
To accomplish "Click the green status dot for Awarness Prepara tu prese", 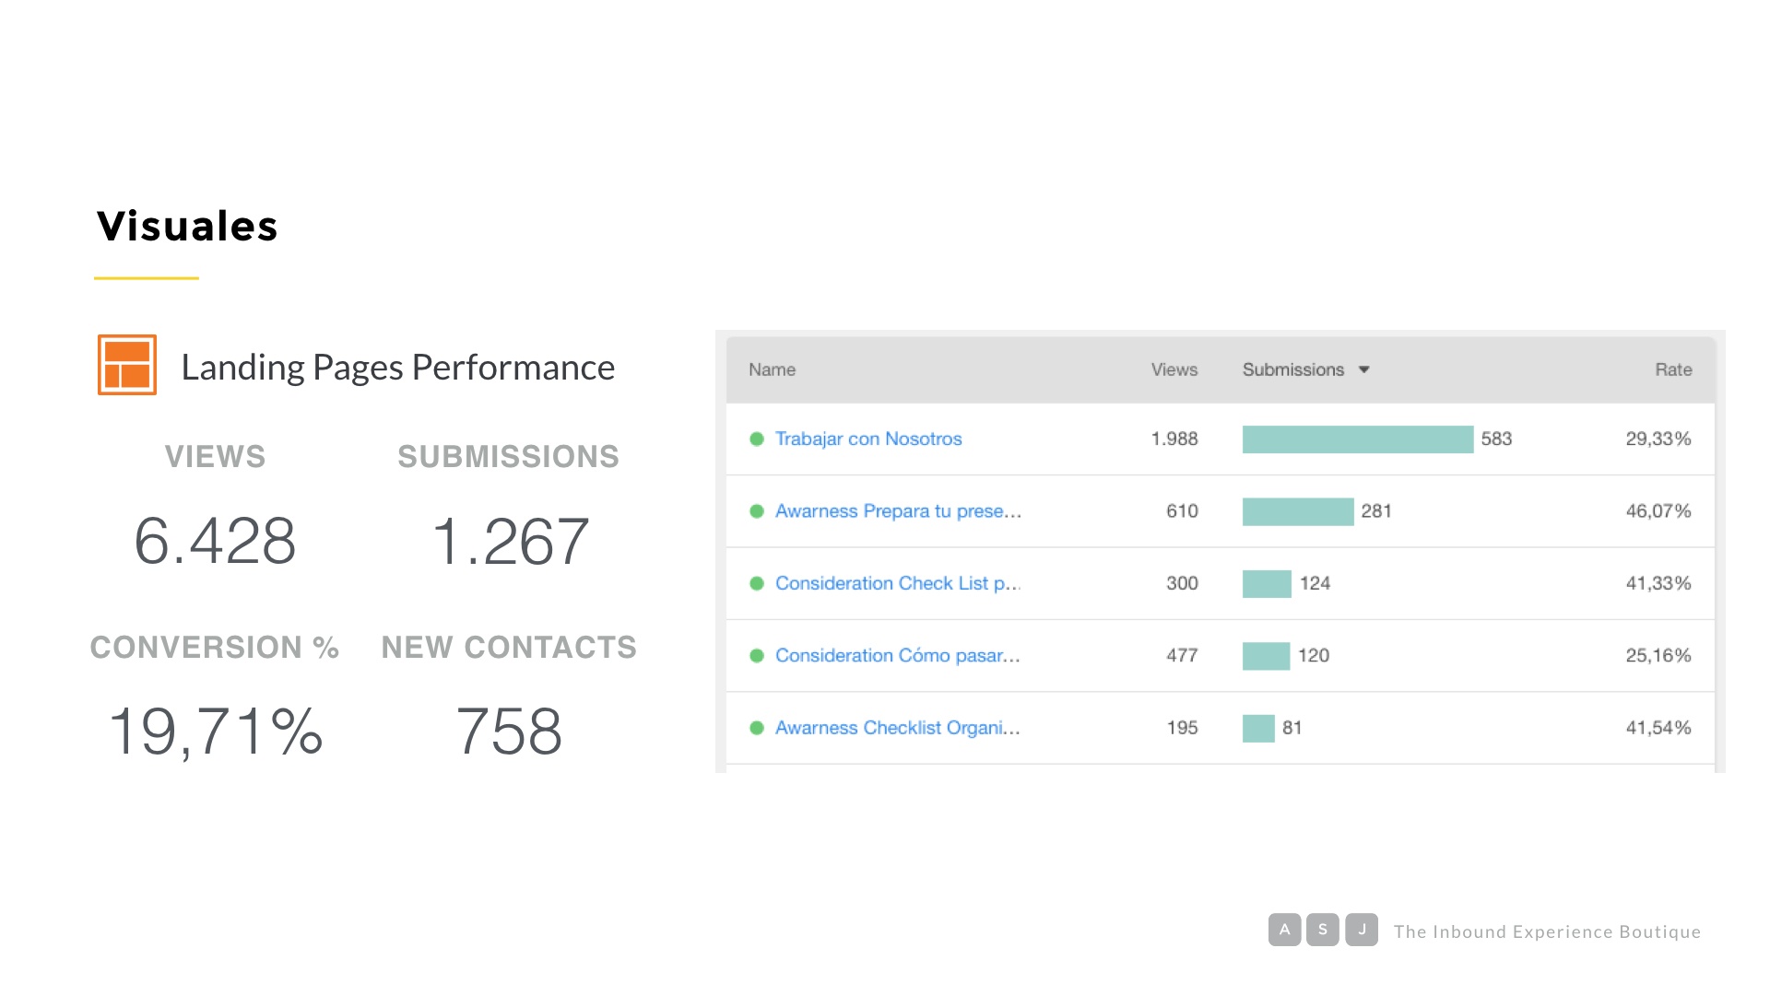I will tap(757, 511).
